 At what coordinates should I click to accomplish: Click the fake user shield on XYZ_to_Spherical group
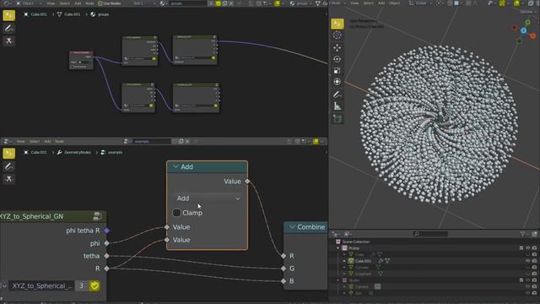click(x=94, y=285)
